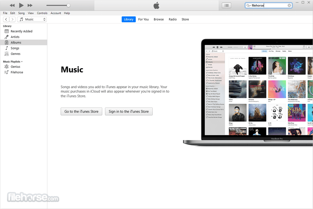Click Go to the iTunes Store button
The width and height of the screenshot is (313, 209).
tap(81, 111)
